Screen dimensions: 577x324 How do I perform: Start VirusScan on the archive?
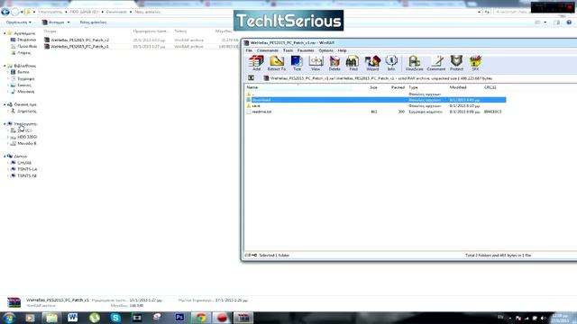point(414,63)
